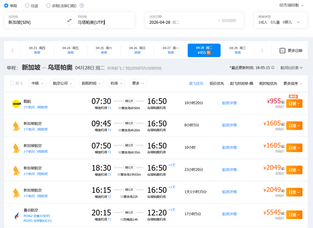Select the 04-29 周三 date tab
The width and height of the screenshot is (313, 228).
click(237, 50)
